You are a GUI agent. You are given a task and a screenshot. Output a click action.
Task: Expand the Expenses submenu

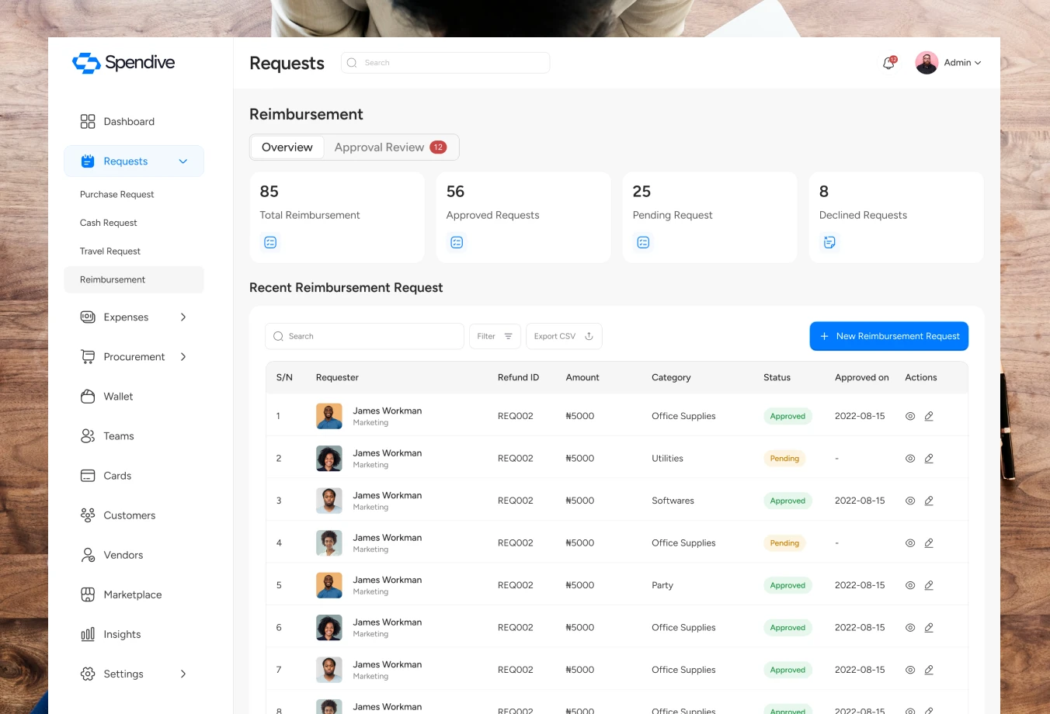[x=183, y=317]
